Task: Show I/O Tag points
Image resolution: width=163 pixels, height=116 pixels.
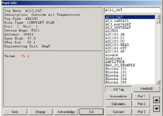Action: (x=118, y=89)
